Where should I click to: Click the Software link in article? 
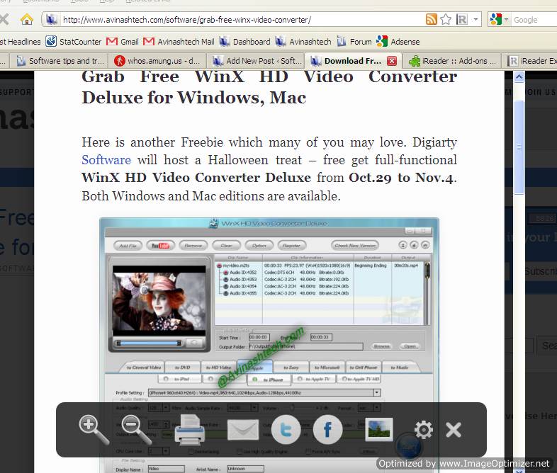106,160
